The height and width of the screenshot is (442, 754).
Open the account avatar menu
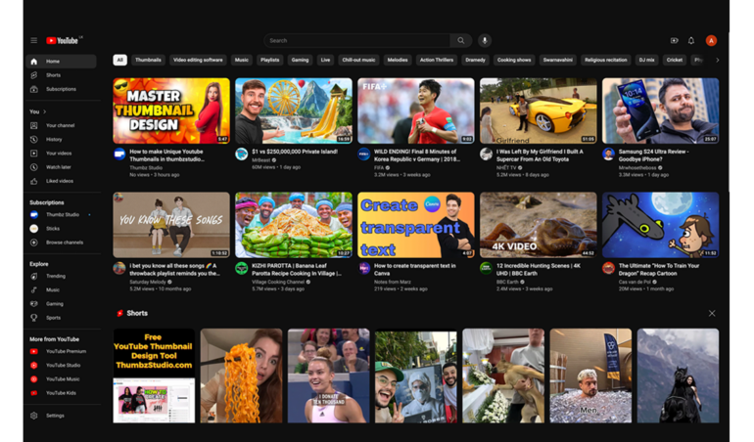[711, 41]
